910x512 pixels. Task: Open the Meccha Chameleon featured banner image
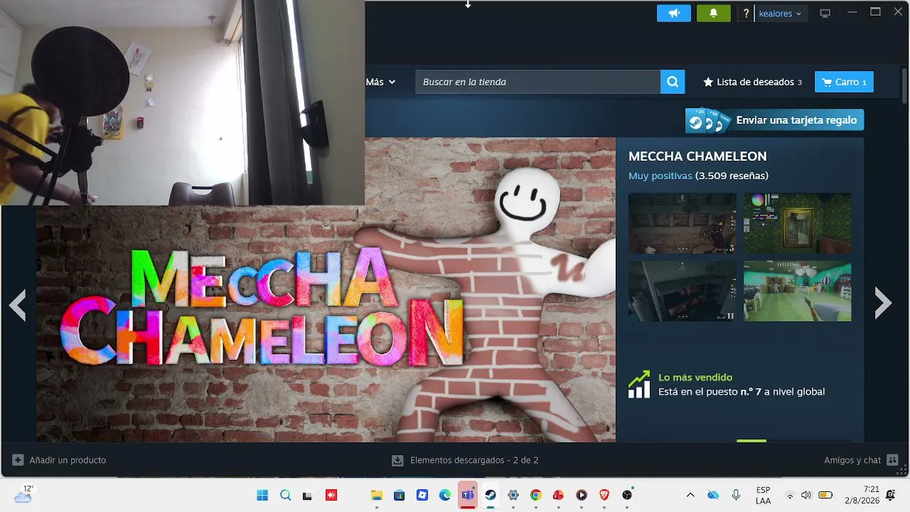326,289
